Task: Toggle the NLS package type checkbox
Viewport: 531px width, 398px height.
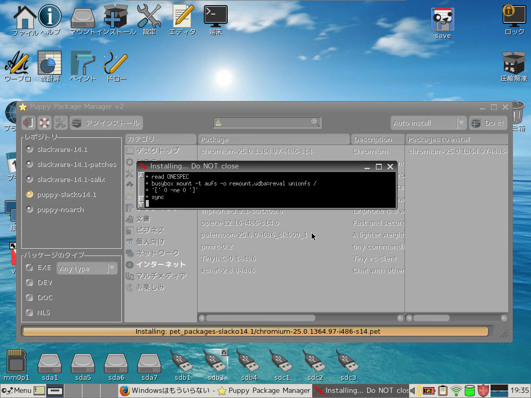Action: pos(30,312)
